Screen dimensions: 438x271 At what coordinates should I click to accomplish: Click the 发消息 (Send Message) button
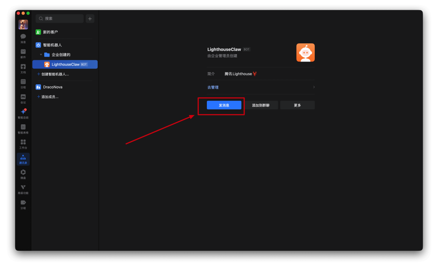tap(224, 105)
